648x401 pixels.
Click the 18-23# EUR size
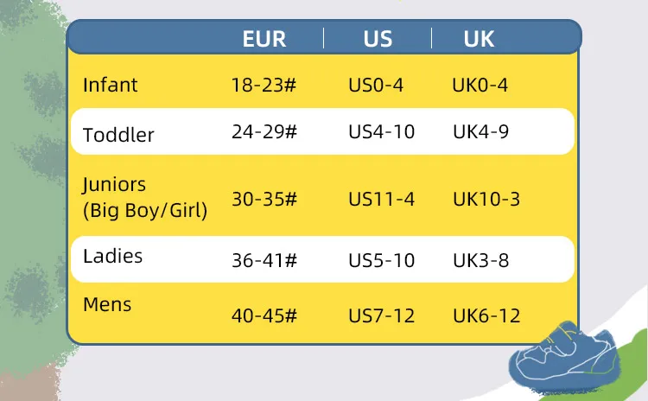264,86
